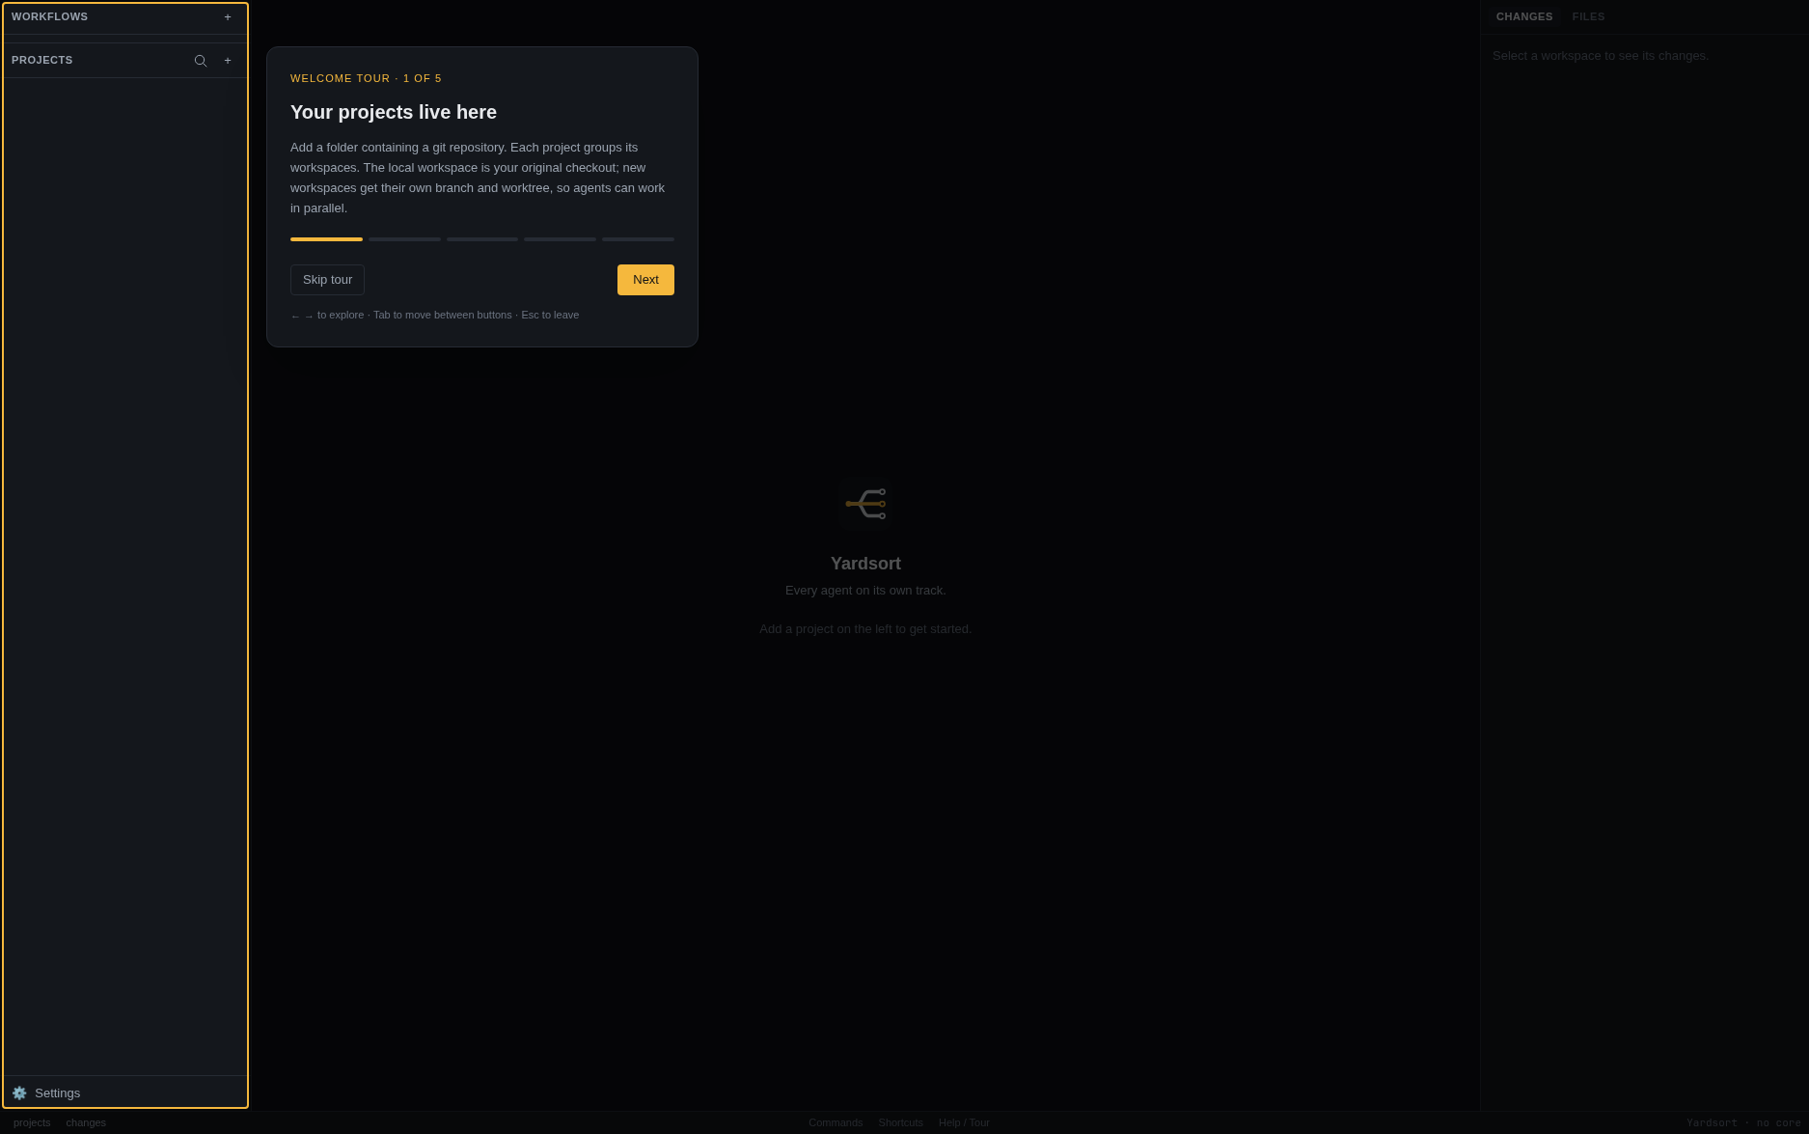Click the Yardsort title text
The image size is (1809, 1134).
click(x=865, y=564)
